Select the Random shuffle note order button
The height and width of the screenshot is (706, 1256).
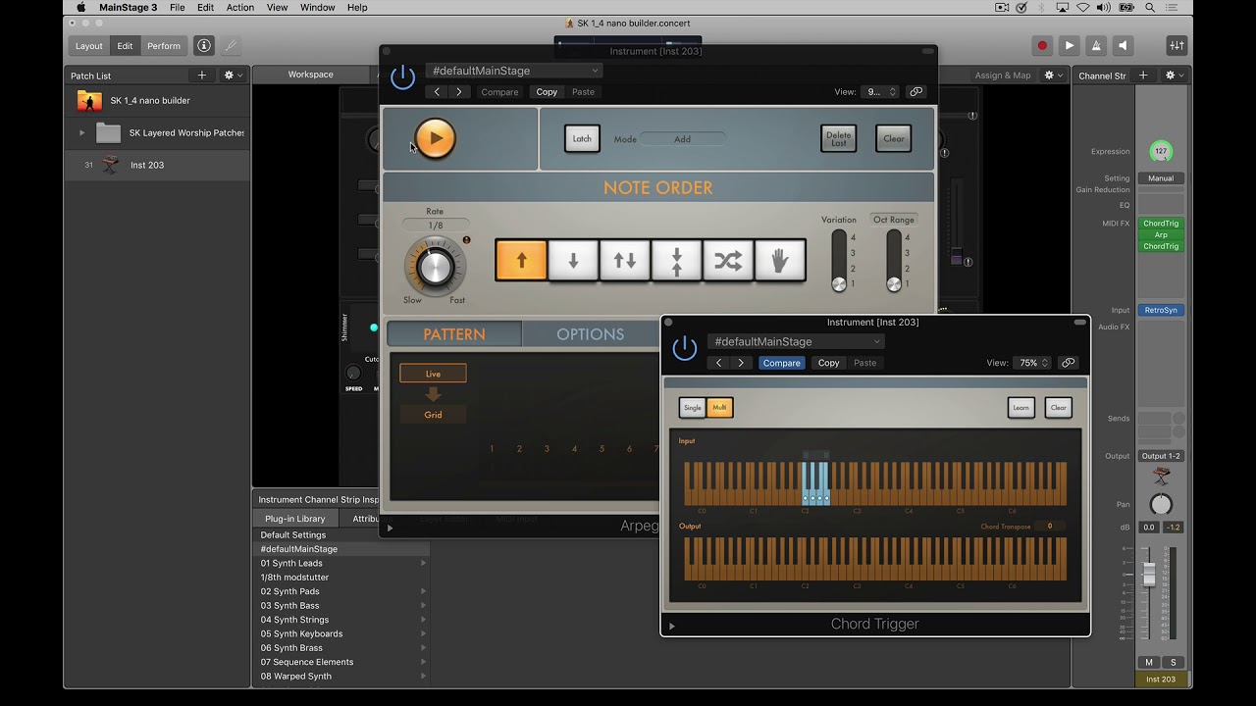tap(728, 261)
